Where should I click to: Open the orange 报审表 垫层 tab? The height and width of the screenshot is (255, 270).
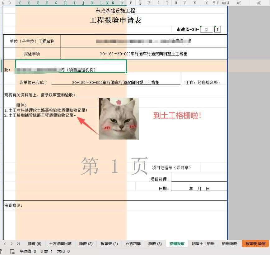point(255,243)
